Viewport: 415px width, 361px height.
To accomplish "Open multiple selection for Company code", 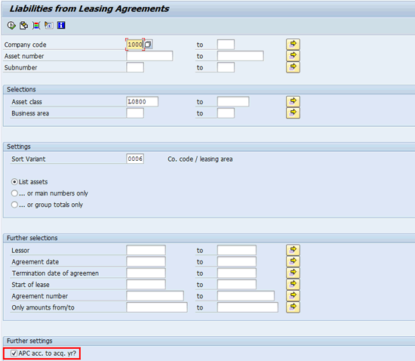I will point(293,45).
